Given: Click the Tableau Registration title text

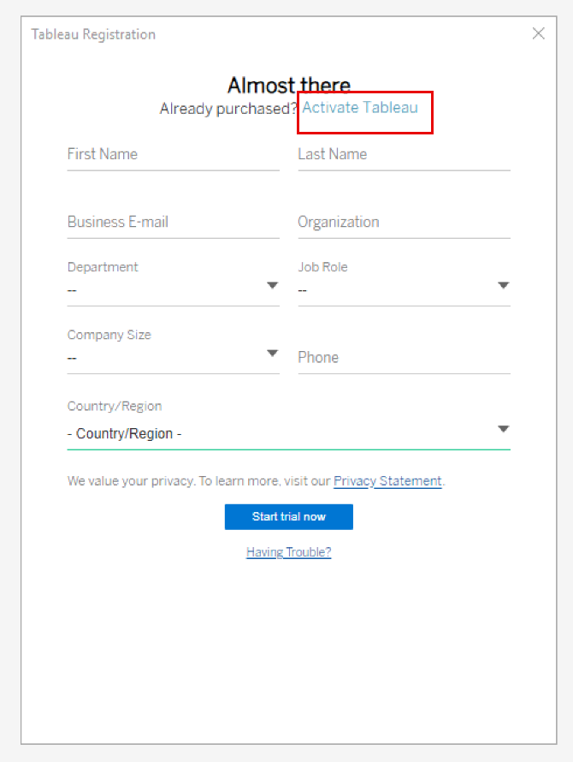Looking at the screenshot, I should click(x=93, y=34).
